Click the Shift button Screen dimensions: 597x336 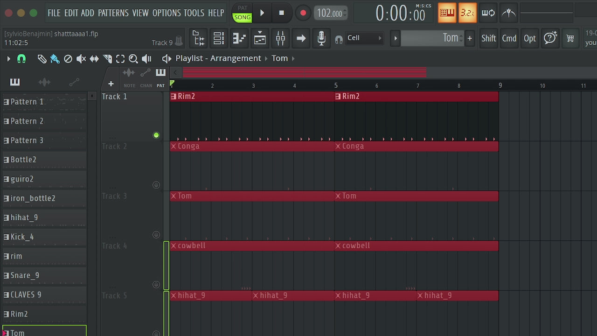488,38
